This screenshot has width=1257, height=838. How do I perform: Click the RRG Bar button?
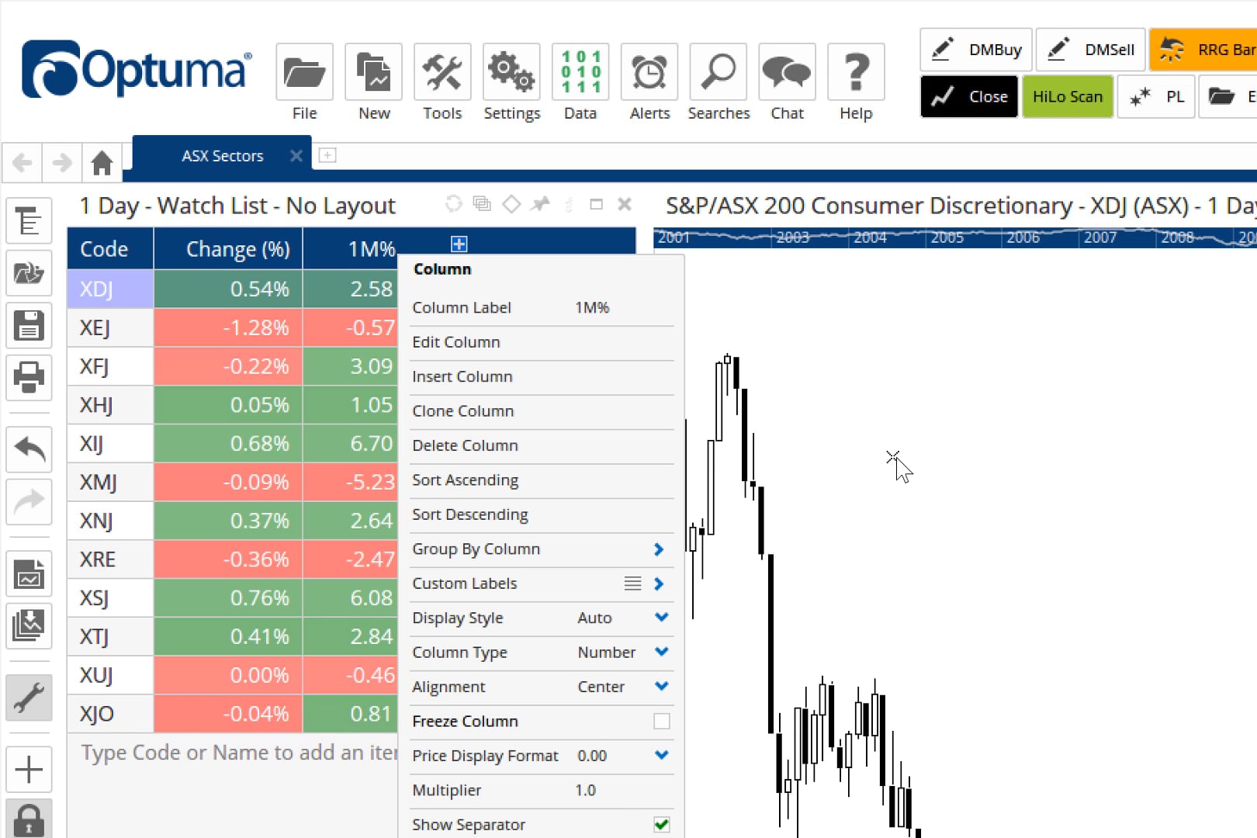[x=1204, y=50]
